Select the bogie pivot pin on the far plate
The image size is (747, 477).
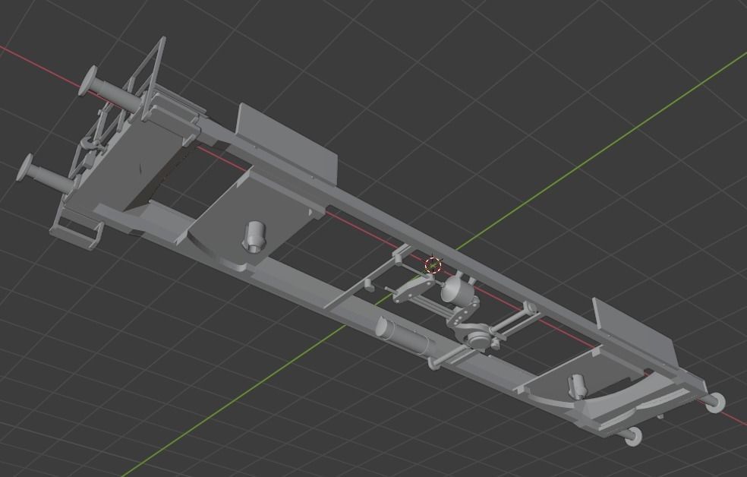click(x=577, y=386)
